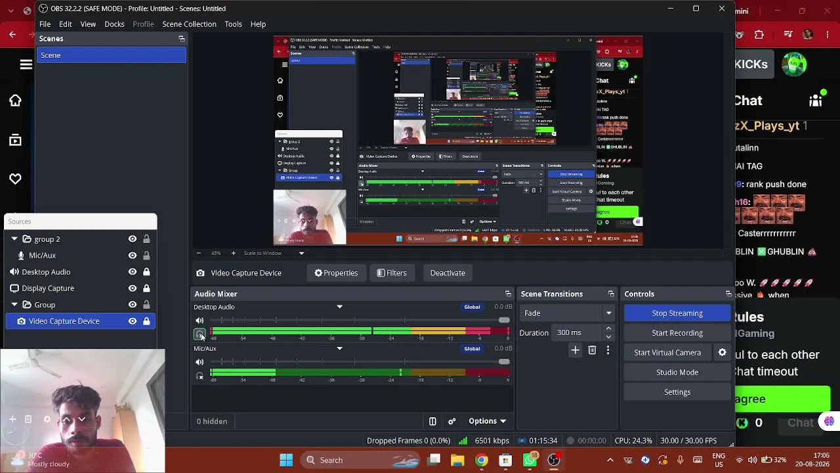The height and width of the screenshot is (473, 840).
Task: Enable Studio Mode
Action: pyautogui.click(x=677, y=372)
